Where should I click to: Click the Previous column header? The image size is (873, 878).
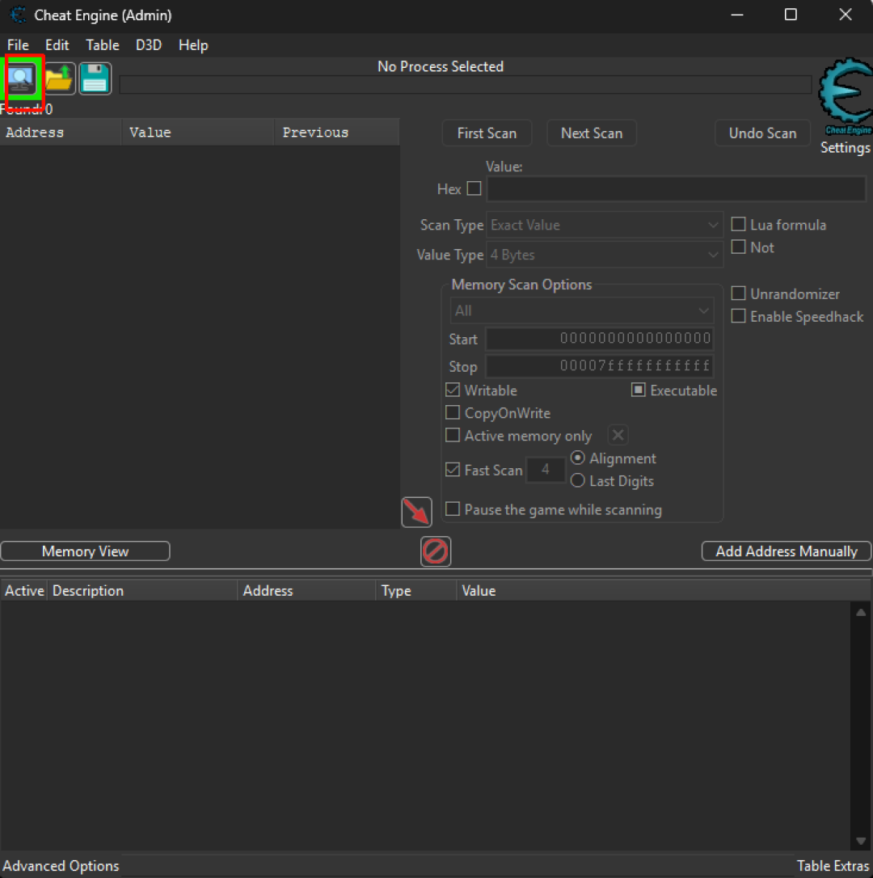pyautogui.click(x=337, y=133)
